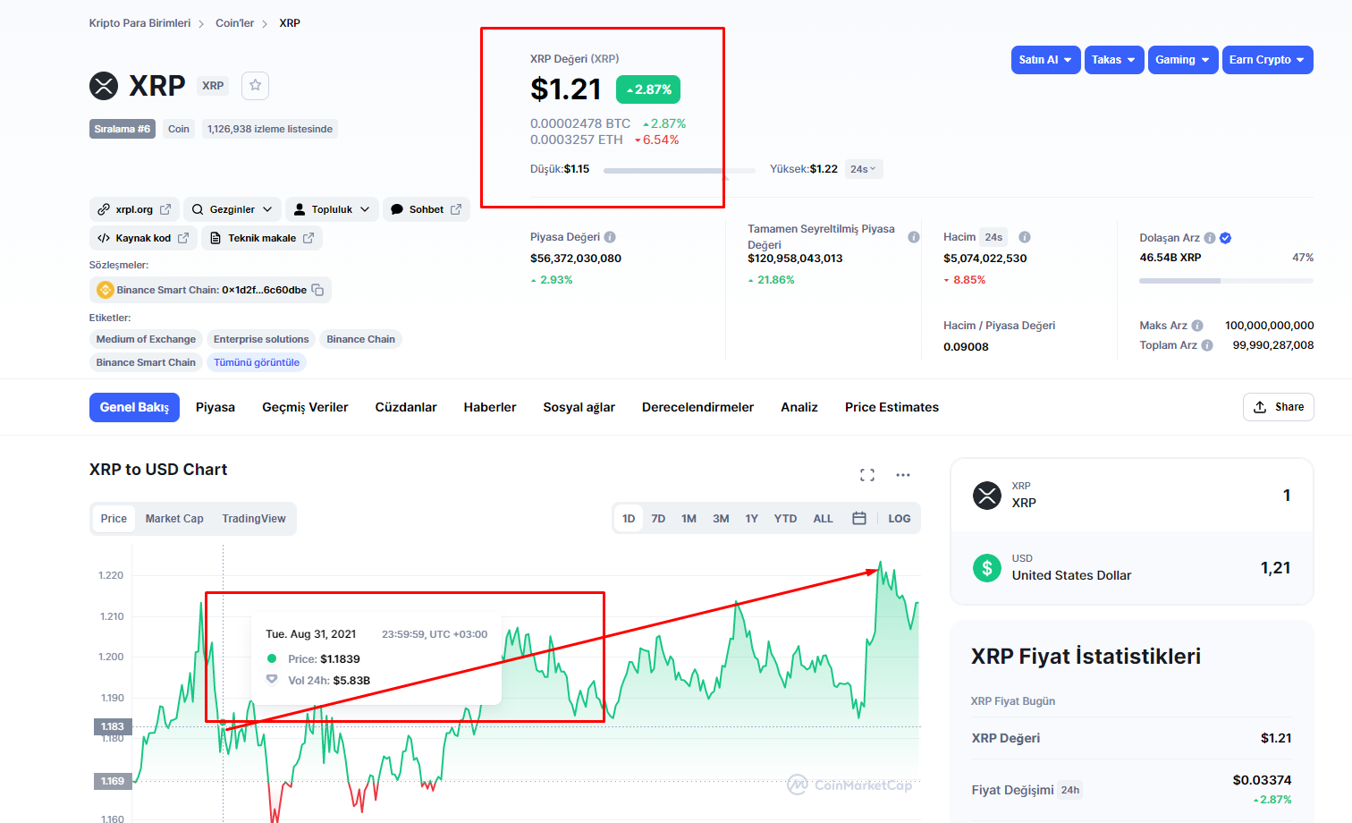
Task: Switch to the Geçmiş Veriler tab
Action: coord(305,407)
